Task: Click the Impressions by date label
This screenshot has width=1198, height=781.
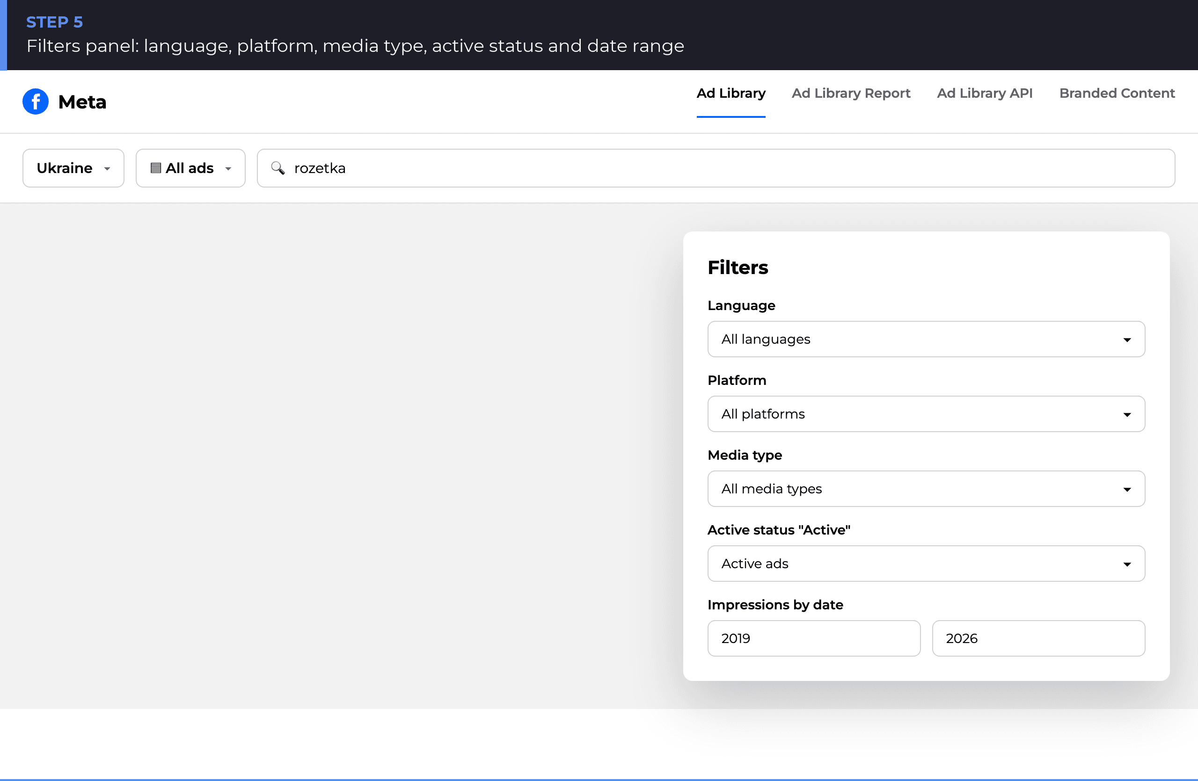Action: pos(775,605)
